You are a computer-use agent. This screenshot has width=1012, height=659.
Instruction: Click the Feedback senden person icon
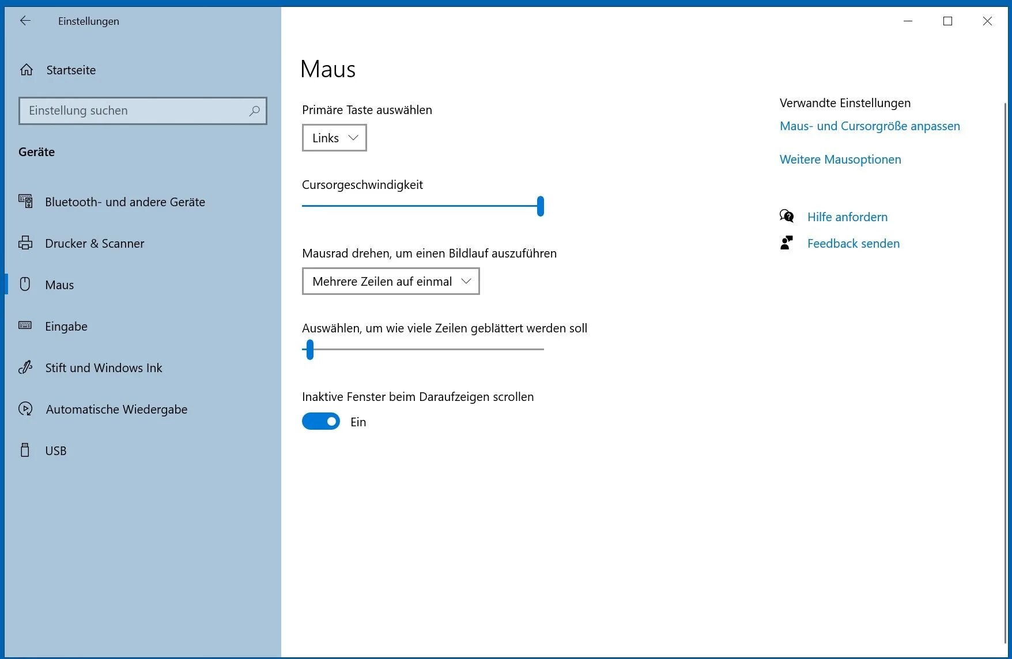(787, 243)
